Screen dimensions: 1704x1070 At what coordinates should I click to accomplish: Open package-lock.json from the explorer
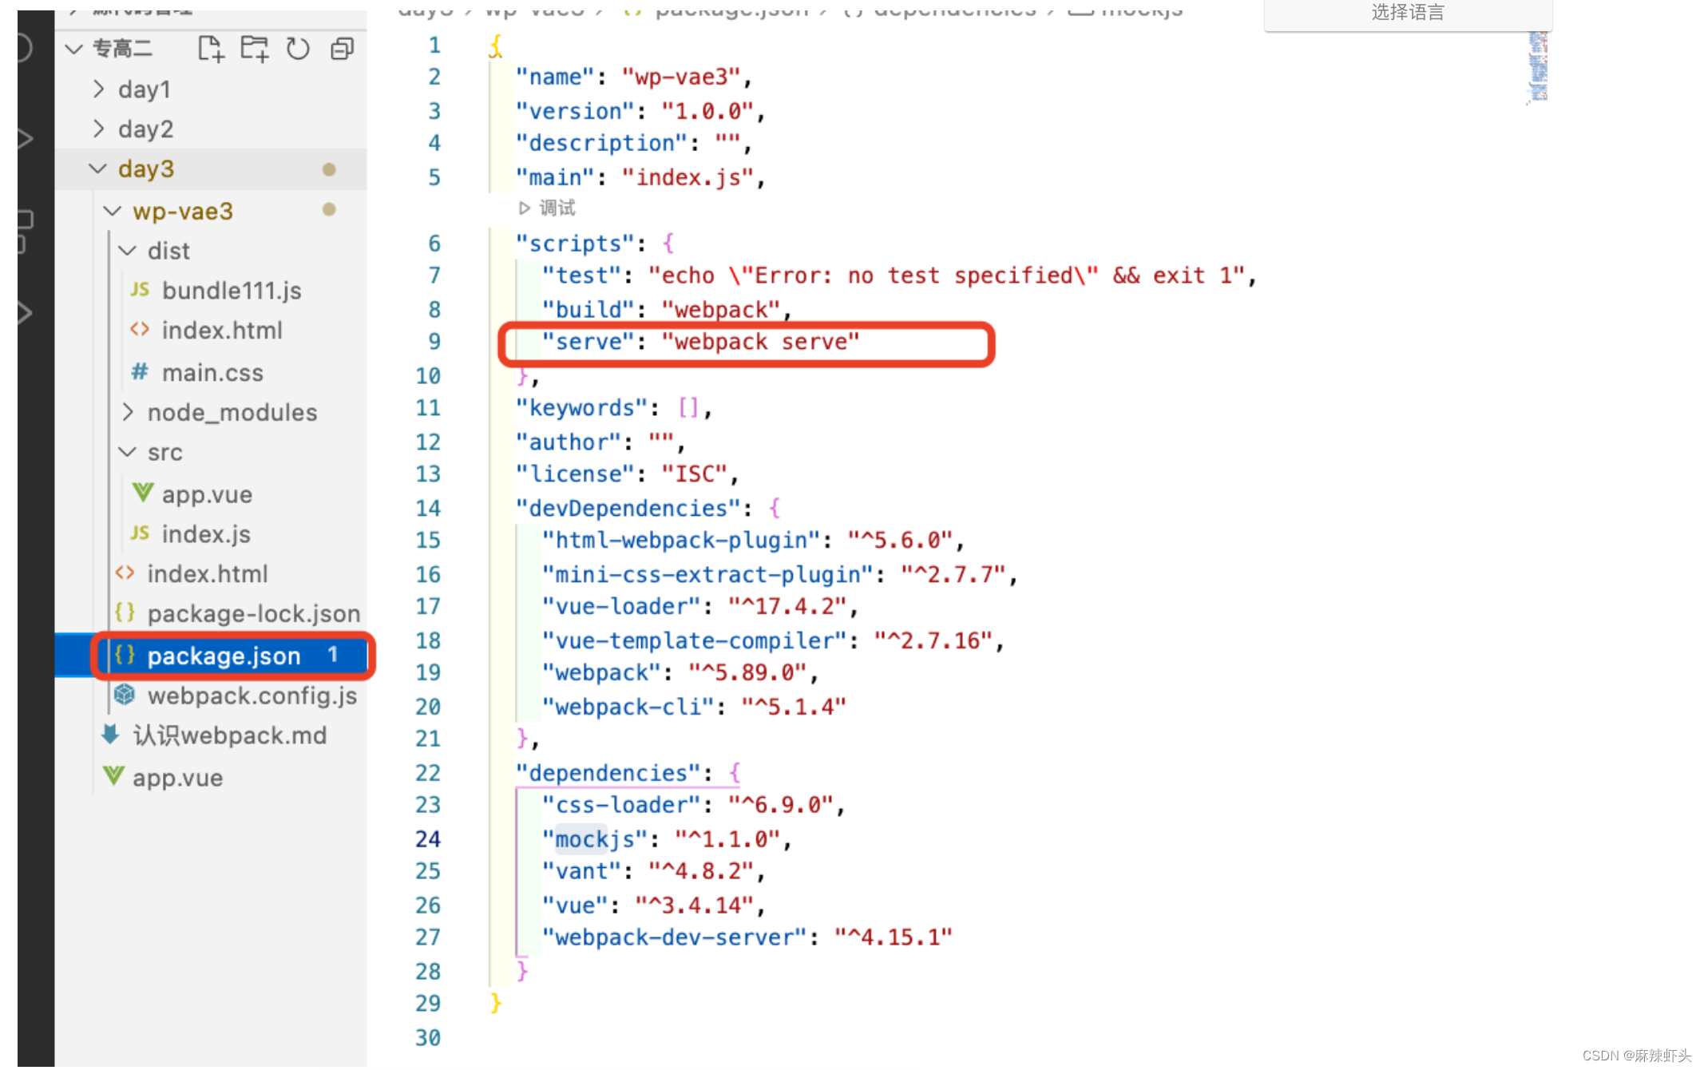click(x=253, y=613)
